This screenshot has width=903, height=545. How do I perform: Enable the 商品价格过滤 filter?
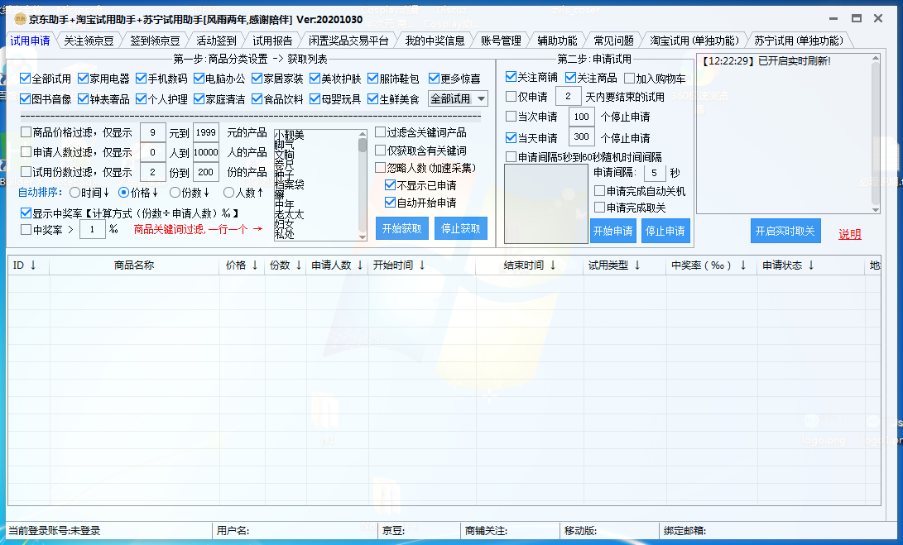coord(26,131)
